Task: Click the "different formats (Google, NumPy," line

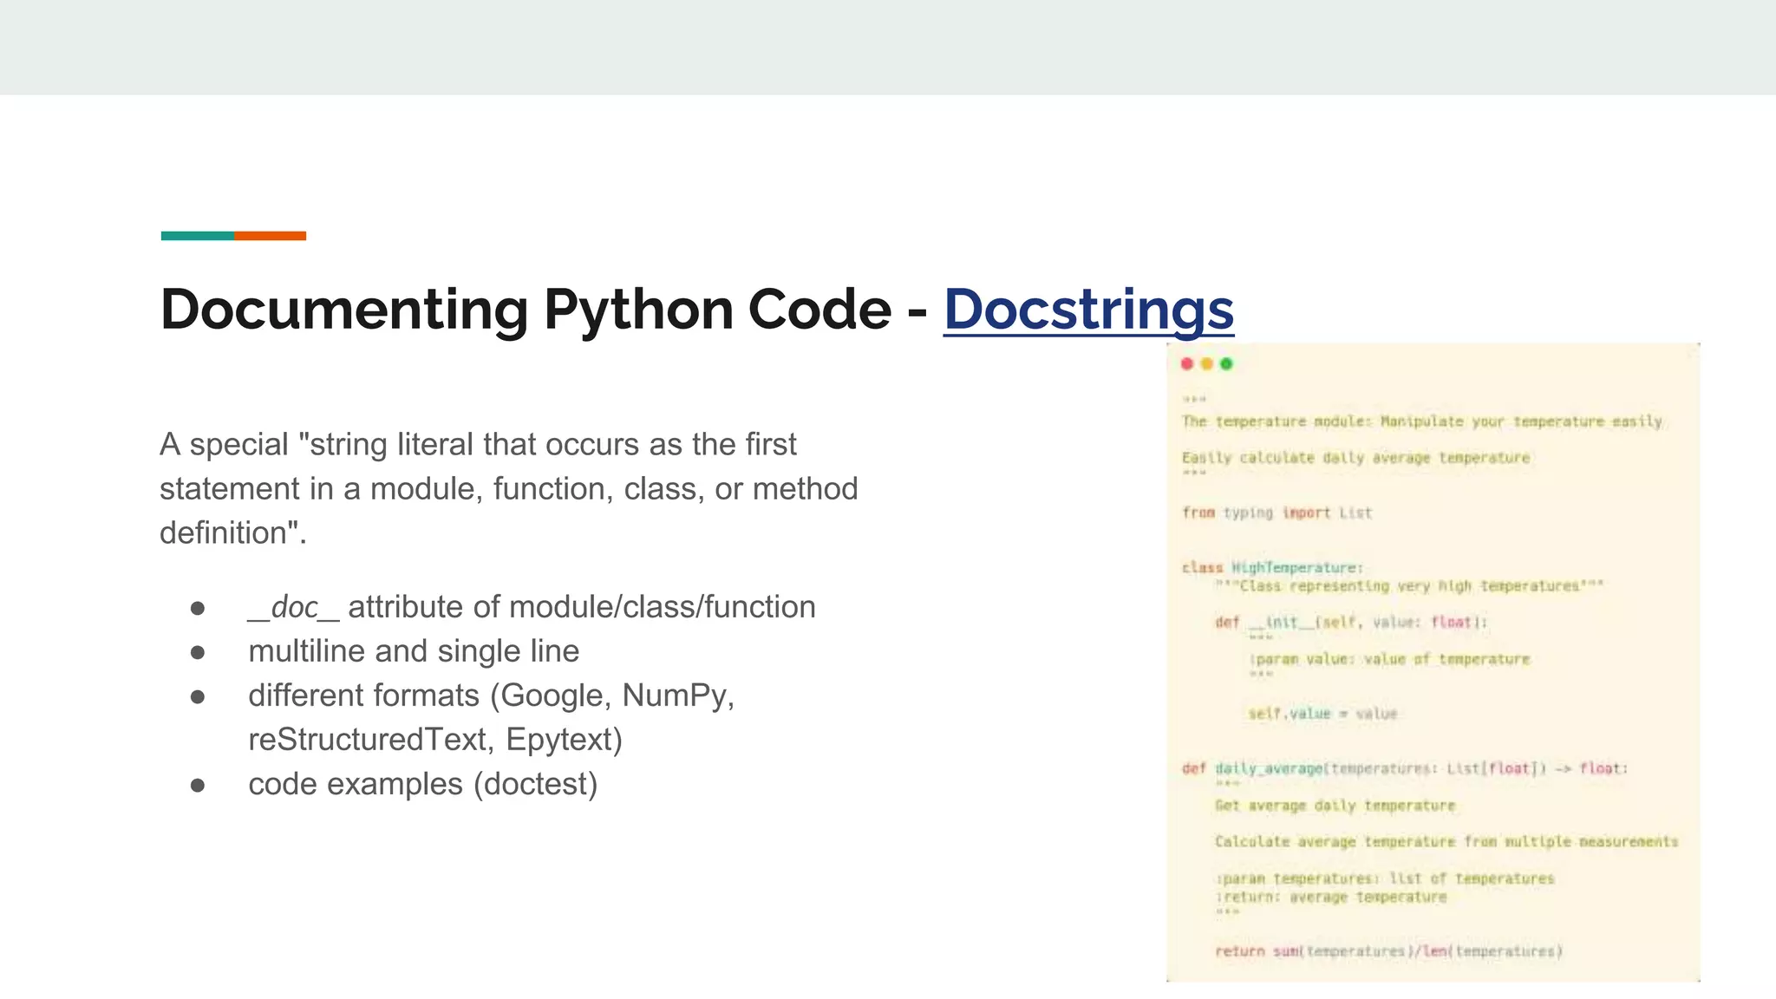Action: click(x=491, y=695)
